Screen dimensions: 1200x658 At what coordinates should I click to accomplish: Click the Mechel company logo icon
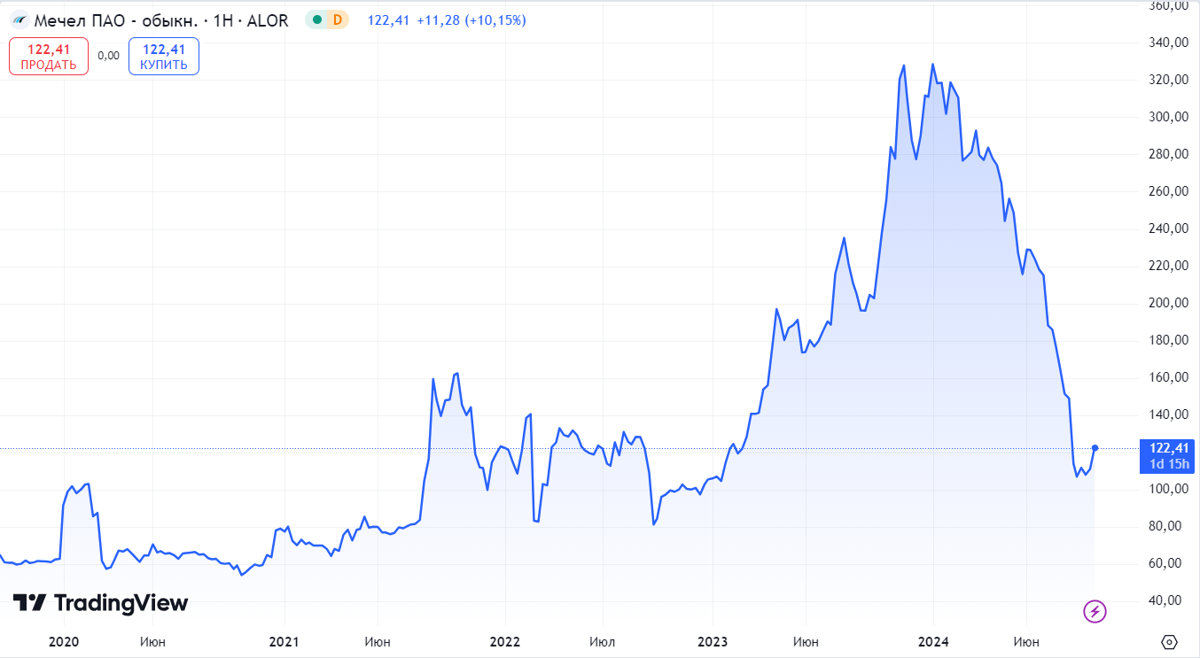pyautogui.click(x=20, y=20)
